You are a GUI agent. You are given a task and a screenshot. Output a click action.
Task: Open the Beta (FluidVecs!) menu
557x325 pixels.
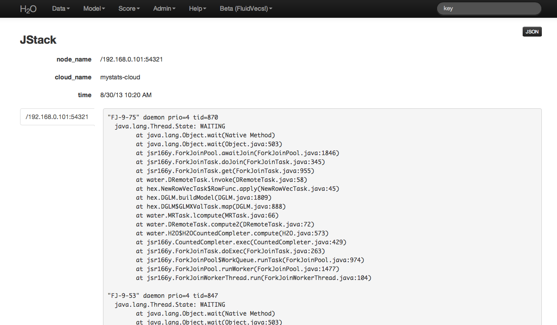(x=243, y=8)
